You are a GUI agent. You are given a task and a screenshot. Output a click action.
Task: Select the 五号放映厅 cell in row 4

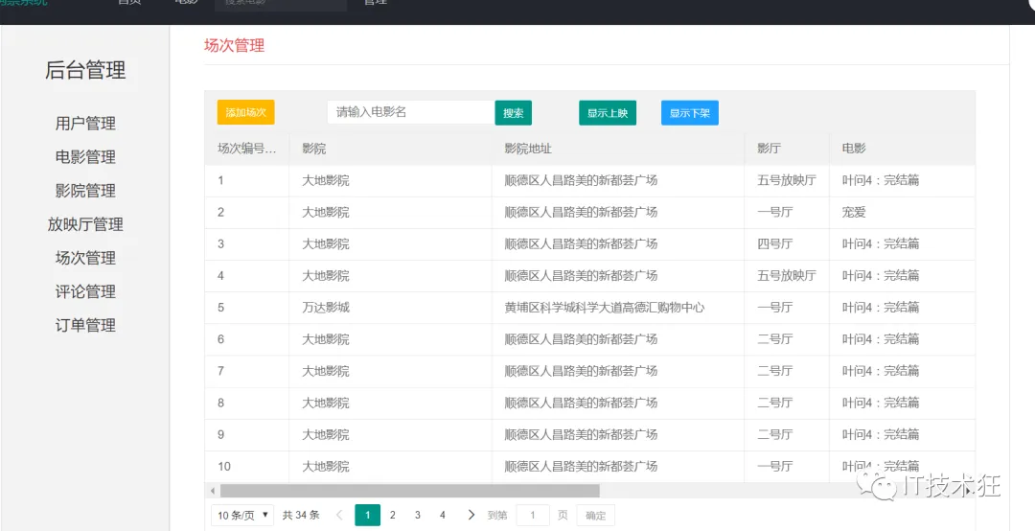pyautogui.click(x=787, y=276)
